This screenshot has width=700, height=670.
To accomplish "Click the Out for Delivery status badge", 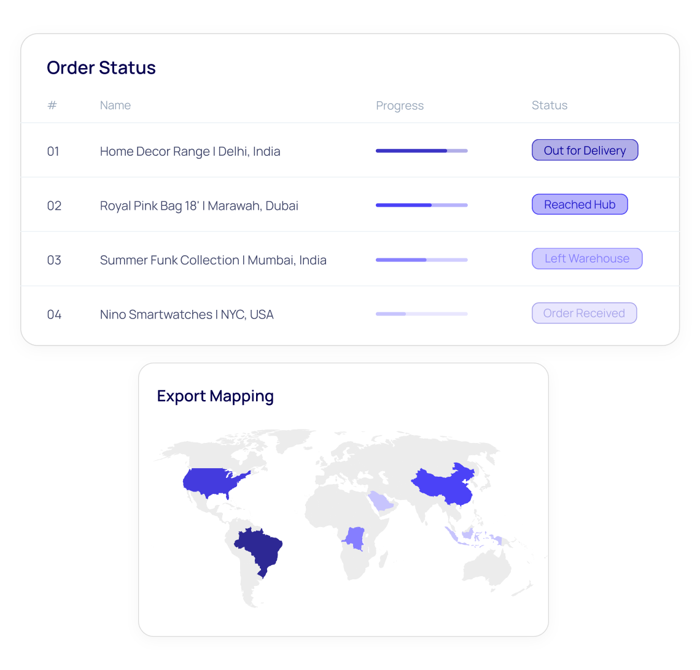I will pyautogui.click(x=585, y=150).
